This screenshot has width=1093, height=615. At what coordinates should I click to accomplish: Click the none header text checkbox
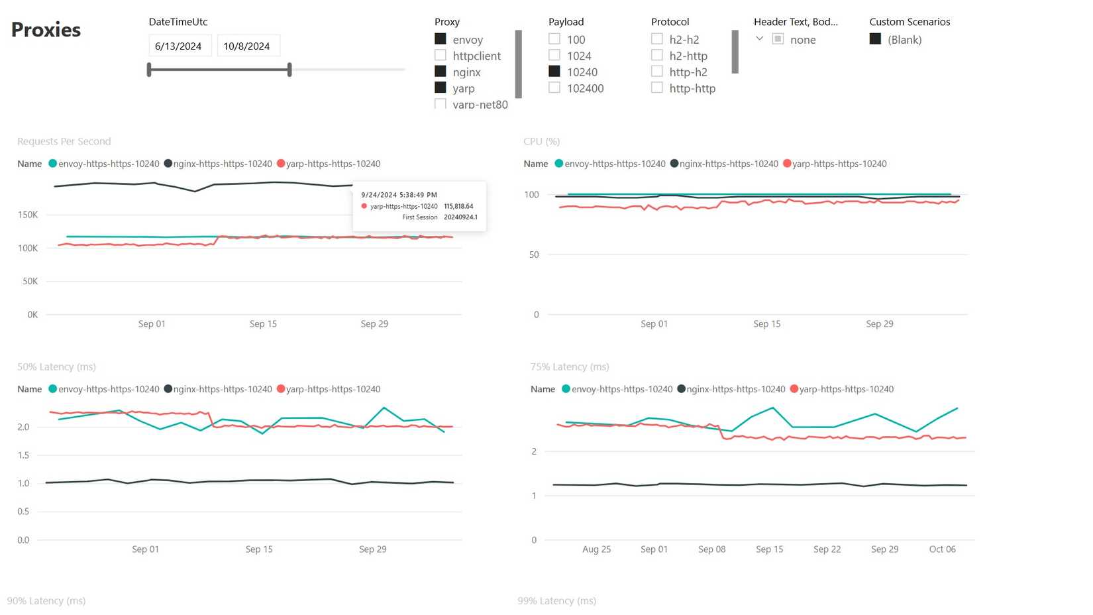click(x=778, y=39)
